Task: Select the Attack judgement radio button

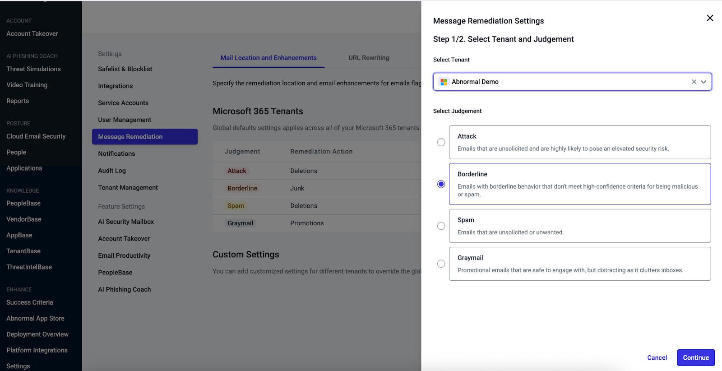Action: pos(441,142)
